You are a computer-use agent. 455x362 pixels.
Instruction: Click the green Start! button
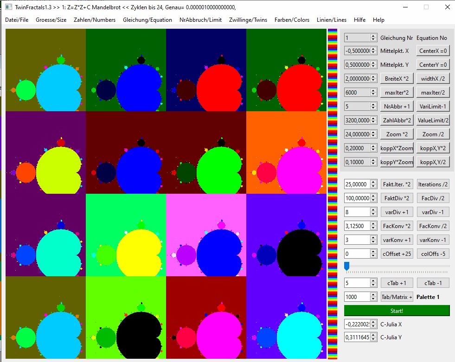click(397, 311)
